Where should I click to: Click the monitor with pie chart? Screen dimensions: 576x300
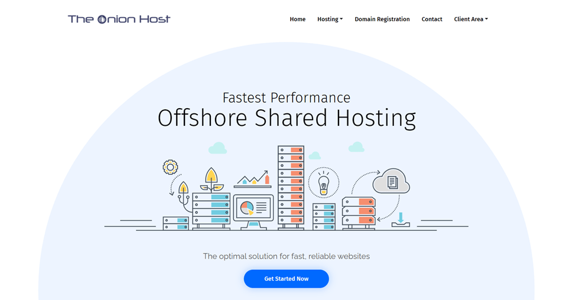(253, 208)
